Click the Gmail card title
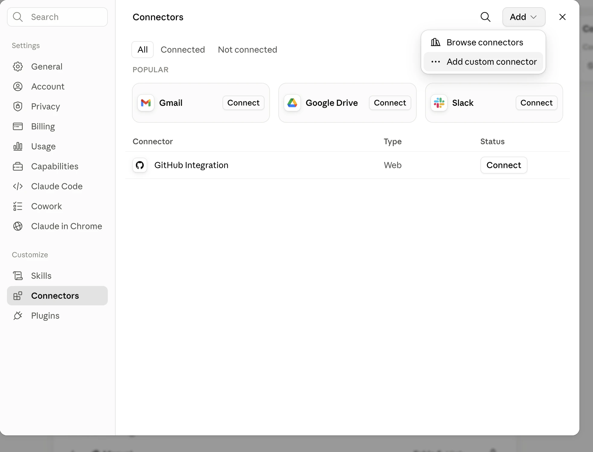The height and width of the screenshot is (452, 593). (171, 103)
